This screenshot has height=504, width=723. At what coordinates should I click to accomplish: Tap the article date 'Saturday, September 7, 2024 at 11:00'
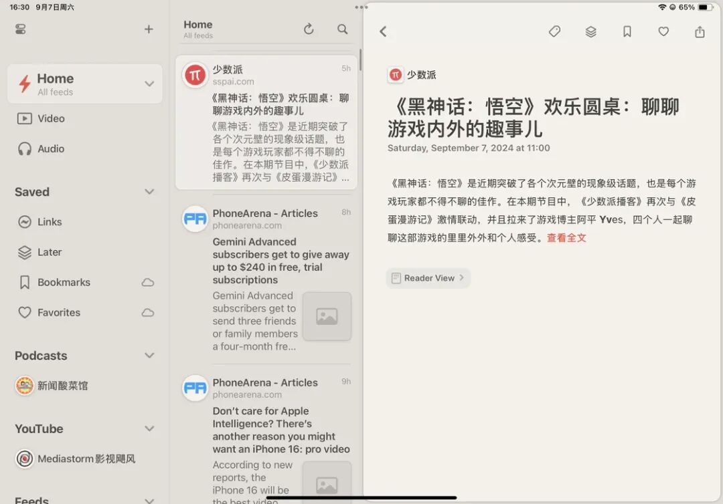coord(469,148)
